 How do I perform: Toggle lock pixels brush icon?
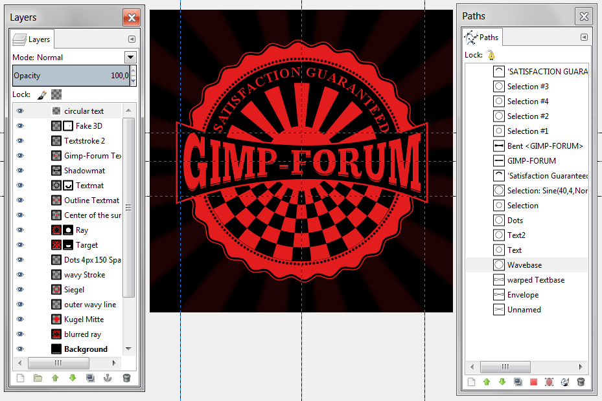pos(42,94)
